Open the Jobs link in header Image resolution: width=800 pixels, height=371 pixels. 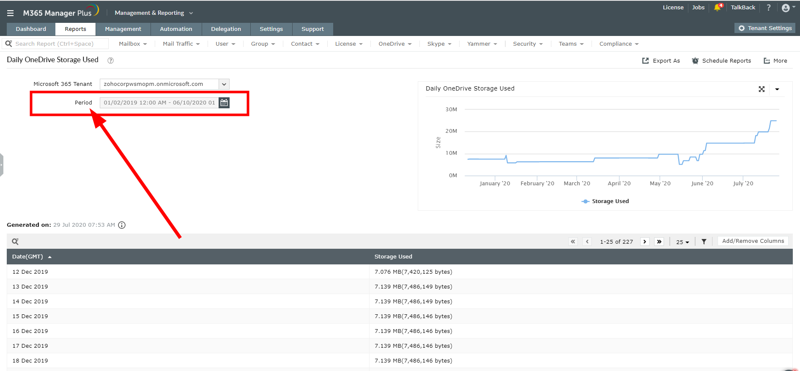[698, 8]
